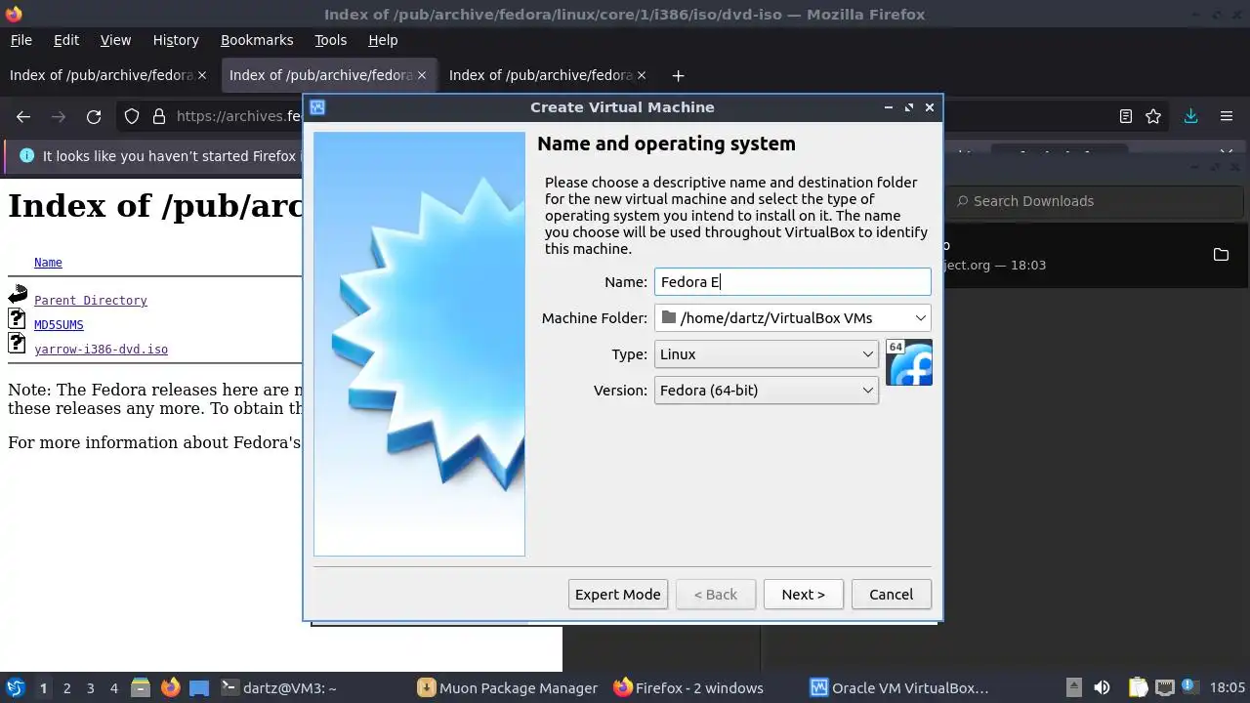
Task: Open the Firefox downloads arrow icon
Action: pos(1190,116)
